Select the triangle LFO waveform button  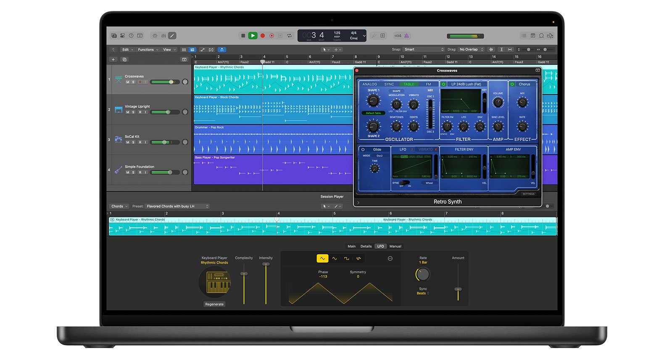pos(322,259)
